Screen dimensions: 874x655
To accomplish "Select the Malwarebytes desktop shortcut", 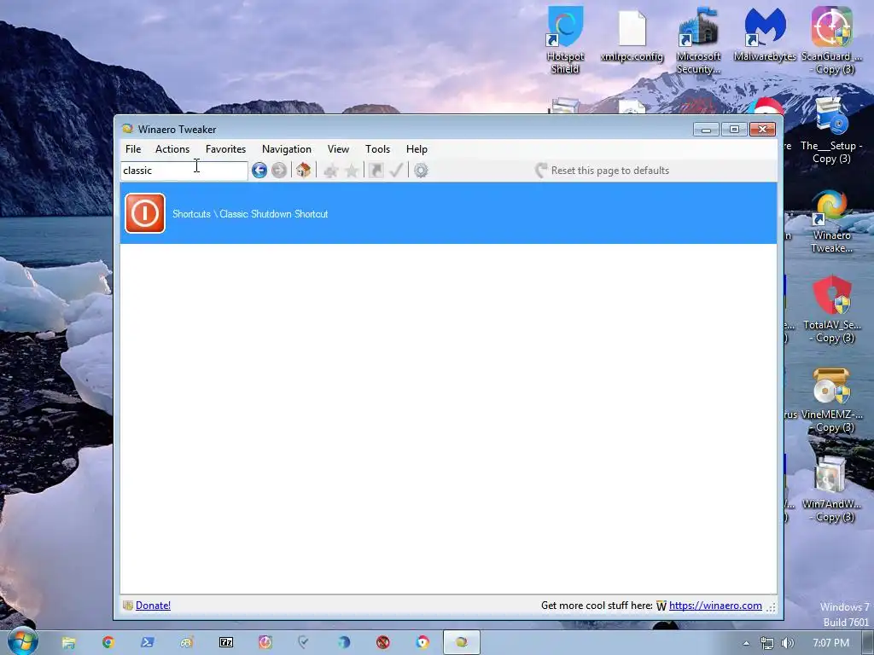I will [x=765, y=34].
